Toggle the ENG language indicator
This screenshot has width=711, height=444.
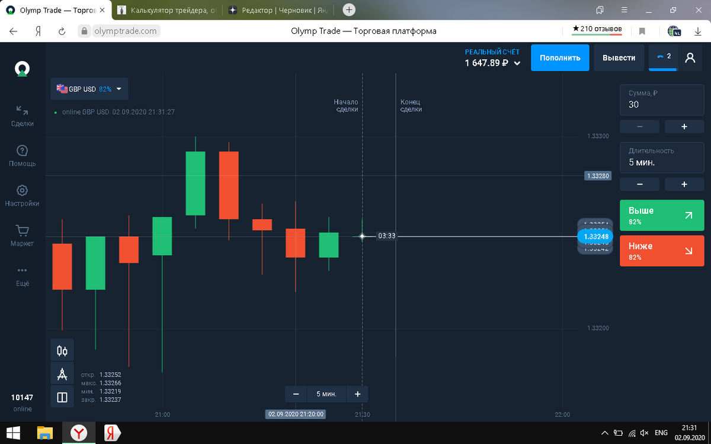661,433
